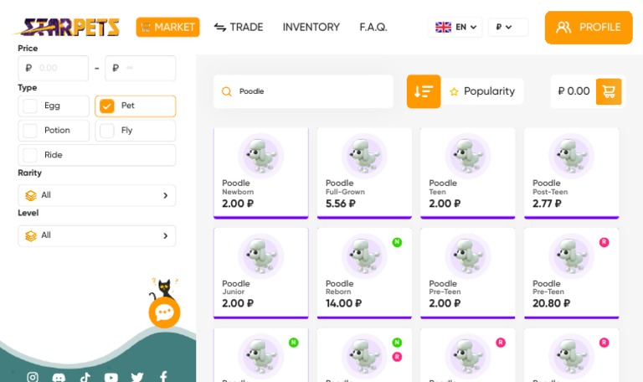Open the TikTok social link
643x382 pixels.
coord(85,377)
